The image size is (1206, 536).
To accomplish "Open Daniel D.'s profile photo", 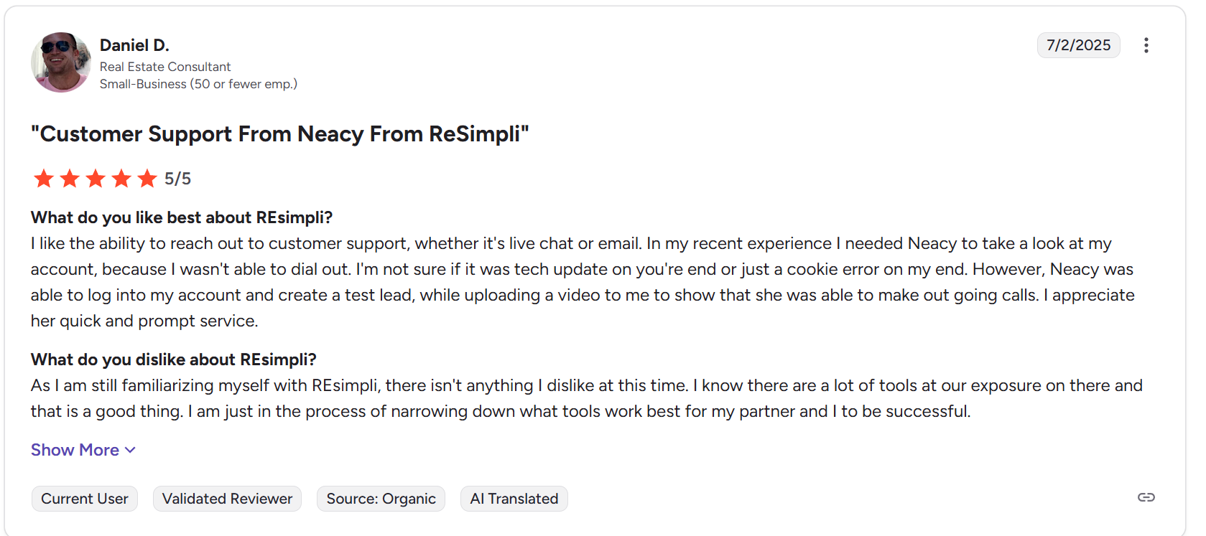I will click(x=61, y=62).
